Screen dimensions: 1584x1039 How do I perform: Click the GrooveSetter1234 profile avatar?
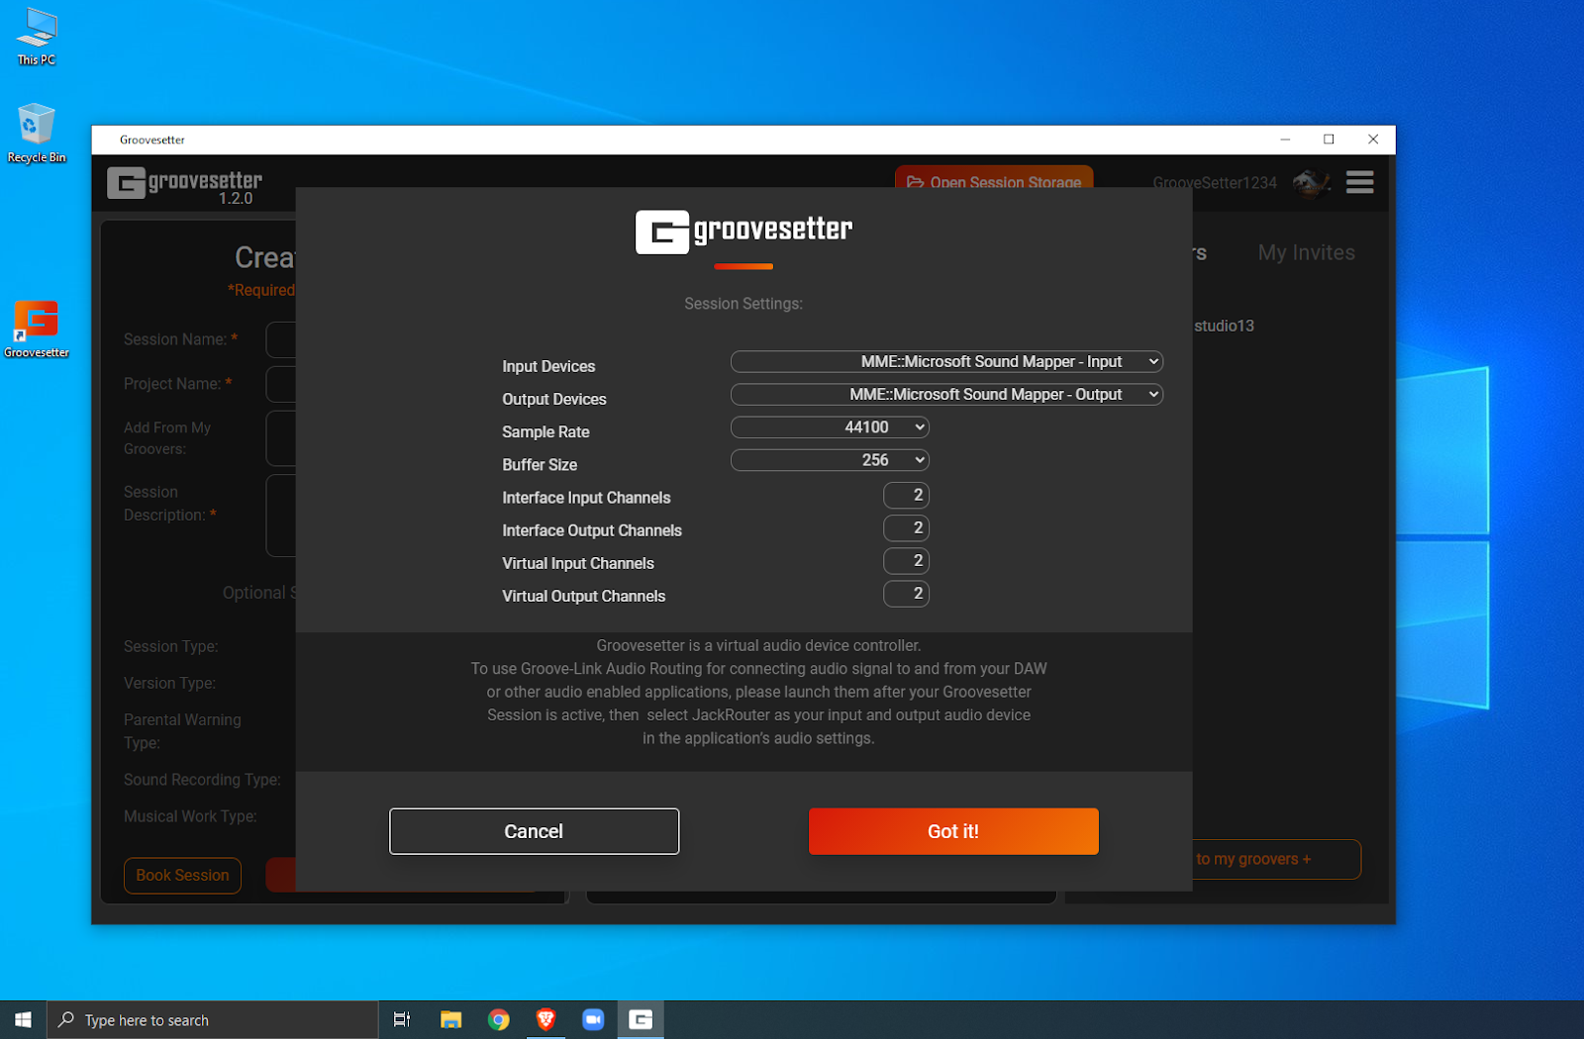[x=1311, y=182]
